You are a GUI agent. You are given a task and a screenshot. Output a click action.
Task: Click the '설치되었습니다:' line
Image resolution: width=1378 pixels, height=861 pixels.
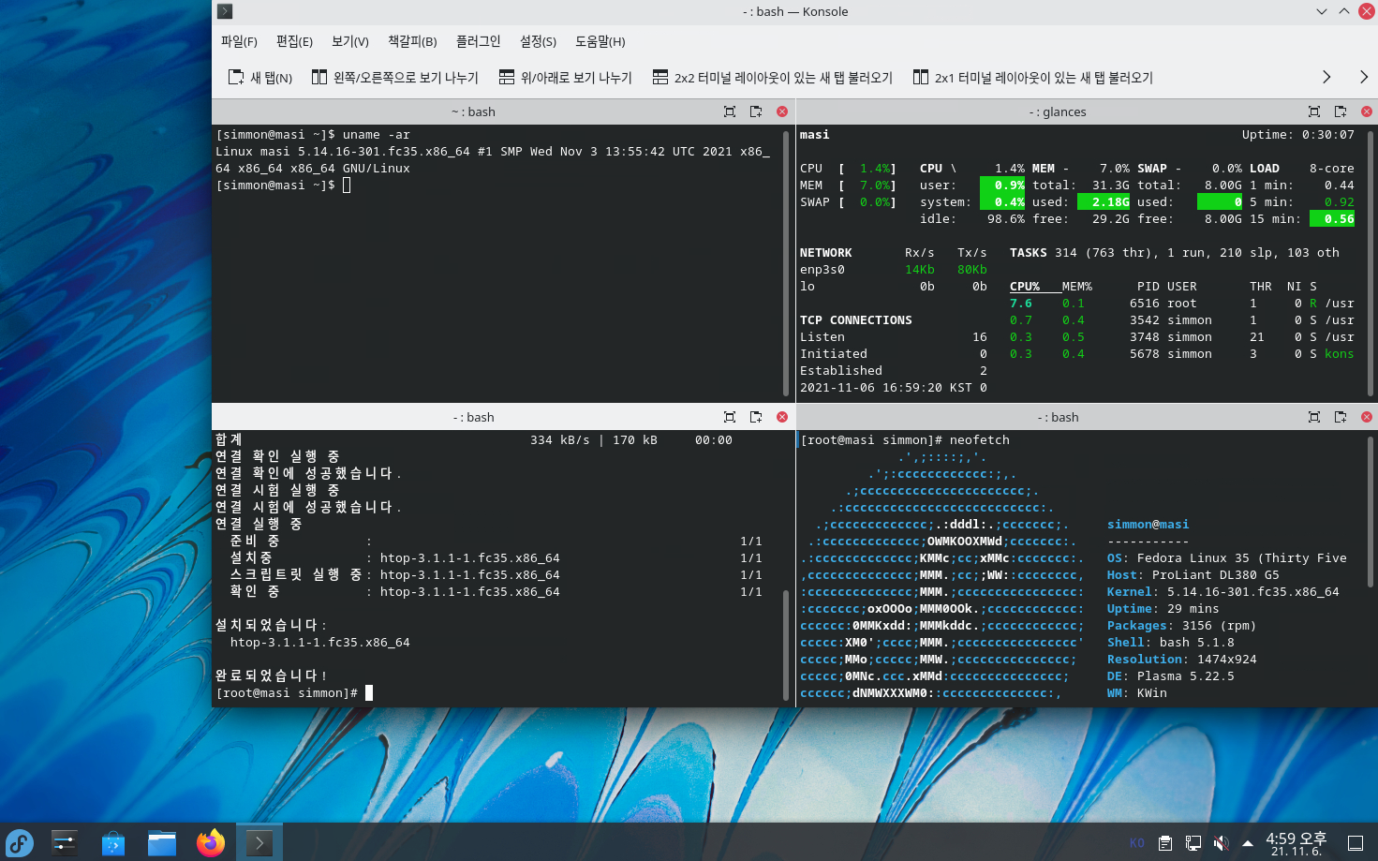[x=272, y=625]
